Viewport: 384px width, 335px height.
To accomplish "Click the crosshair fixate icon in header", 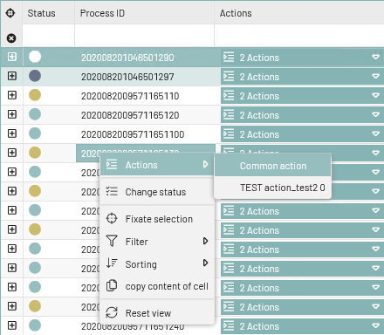I will [10, 13].
